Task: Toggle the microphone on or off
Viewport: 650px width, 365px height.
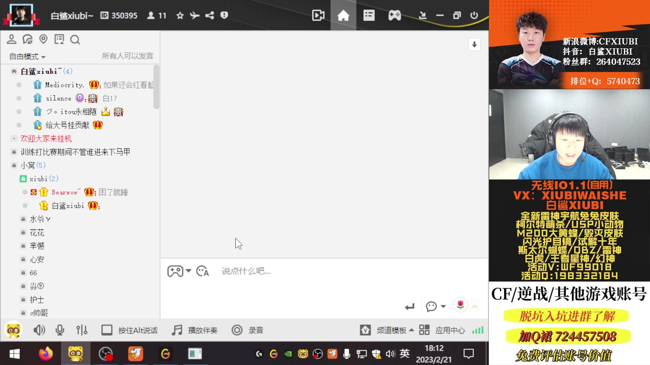Action: tap(60, 330)
